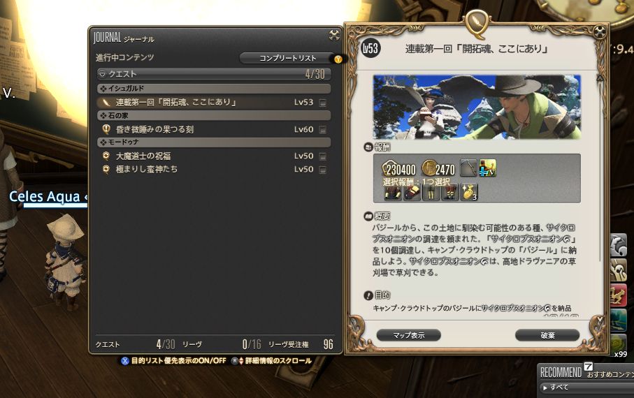
Task: Tick checkbox for 昏き微睡みの果つる刻 quest
Action: [323, 129]
